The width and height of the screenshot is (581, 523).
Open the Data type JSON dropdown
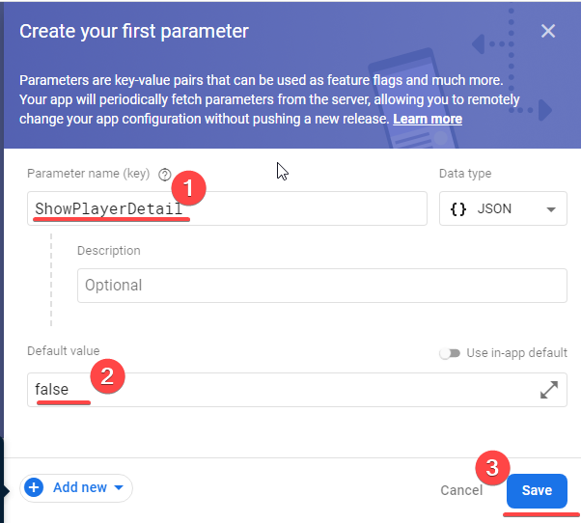coord(502,208)
